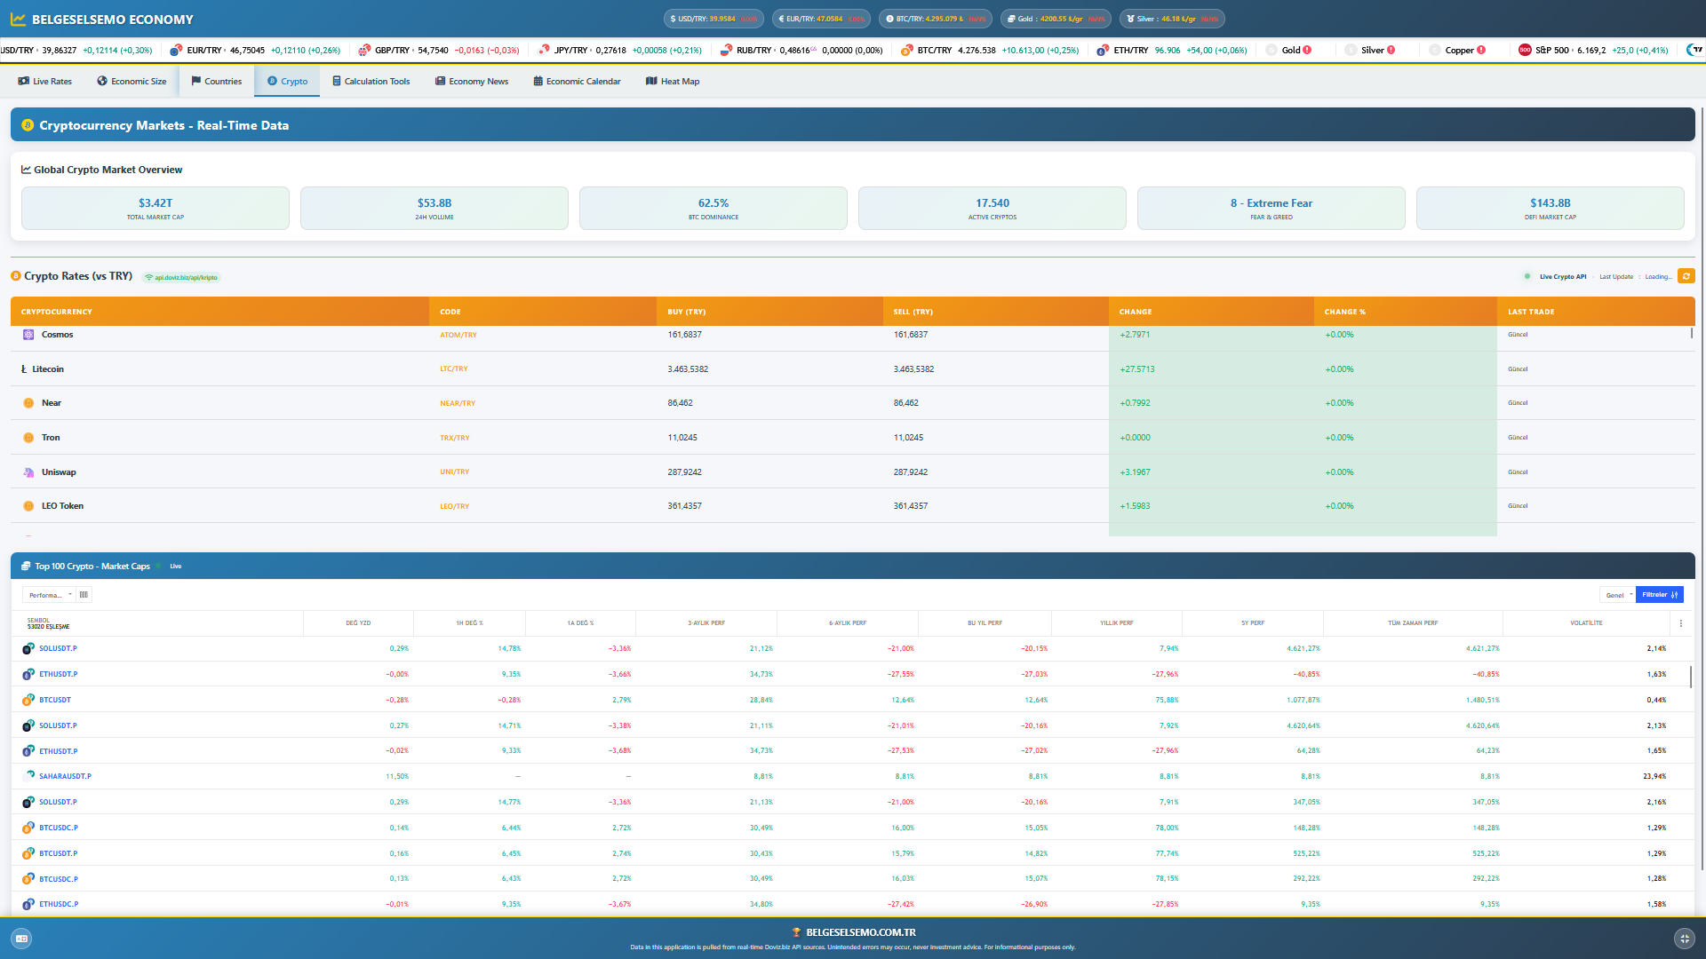Click the Gold alert icon in ticker
Image resolution: width=1706 pixels, height=959 pixels.
(1307, 51)
